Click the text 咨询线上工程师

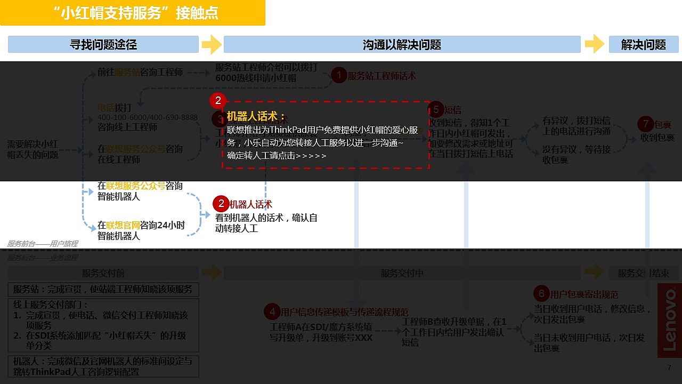(x=127, y=127)
